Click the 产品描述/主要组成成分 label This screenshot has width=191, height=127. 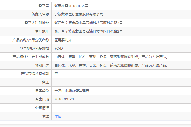point(31,57)
